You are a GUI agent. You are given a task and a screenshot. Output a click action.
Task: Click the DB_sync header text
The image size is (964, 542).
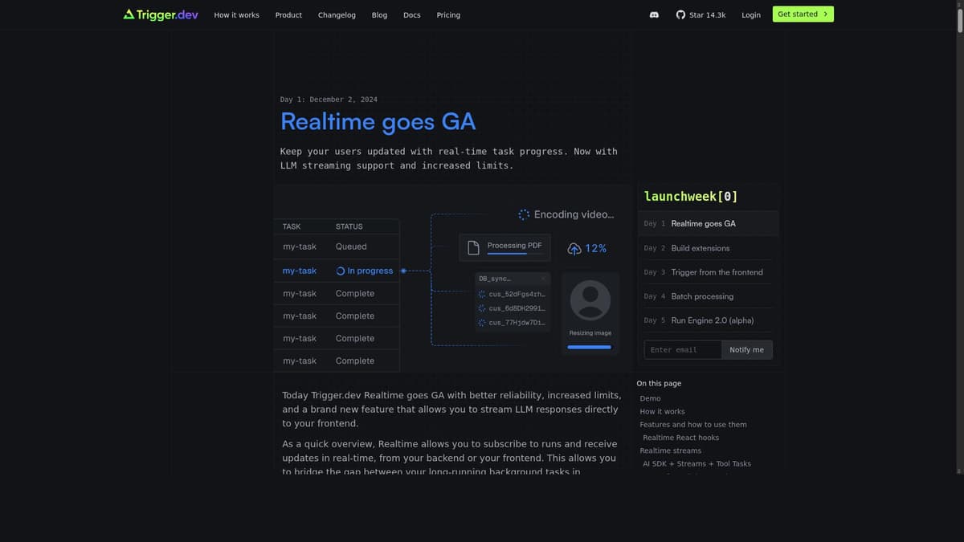[494, 279]
